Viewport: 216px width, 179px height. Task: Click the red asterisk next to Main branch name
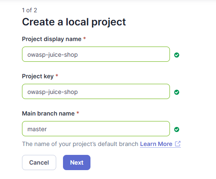(78, 113)
